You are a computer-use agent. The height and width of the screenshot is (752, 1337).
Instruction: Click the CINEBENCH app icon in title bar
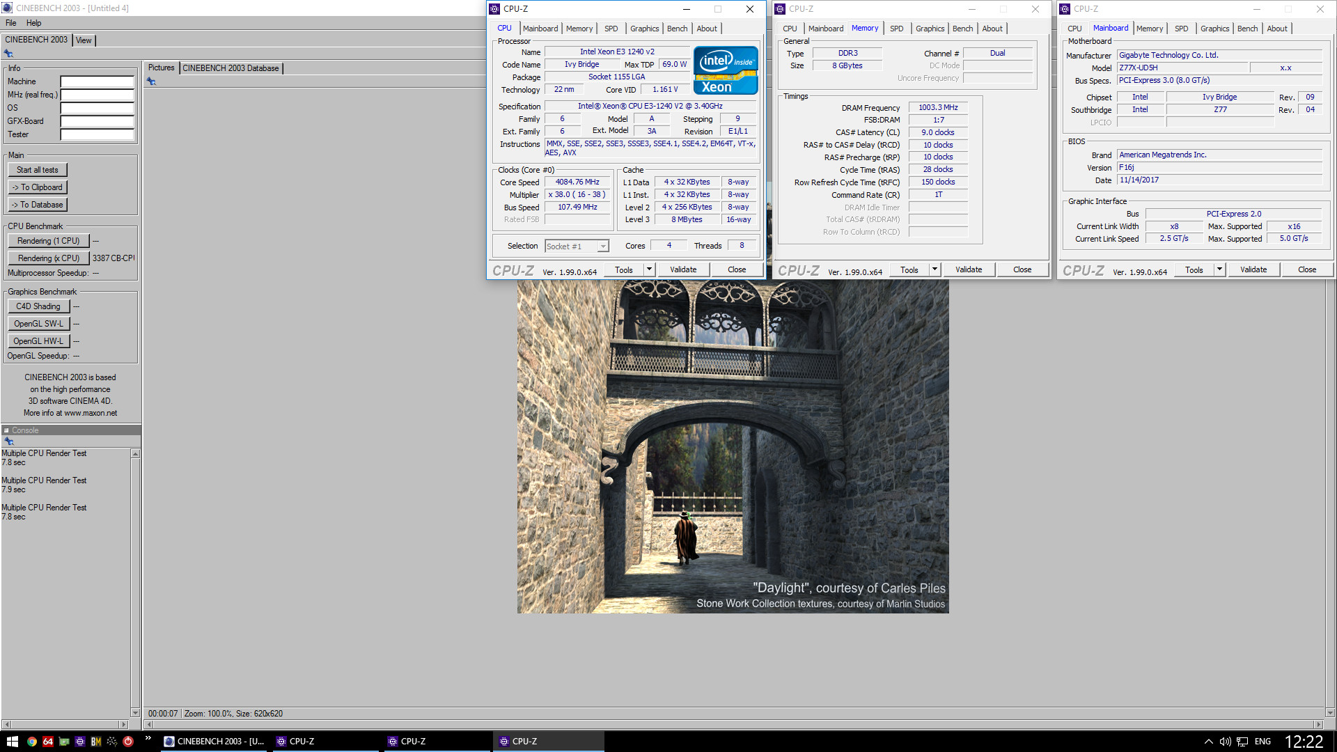coord(8,8)
